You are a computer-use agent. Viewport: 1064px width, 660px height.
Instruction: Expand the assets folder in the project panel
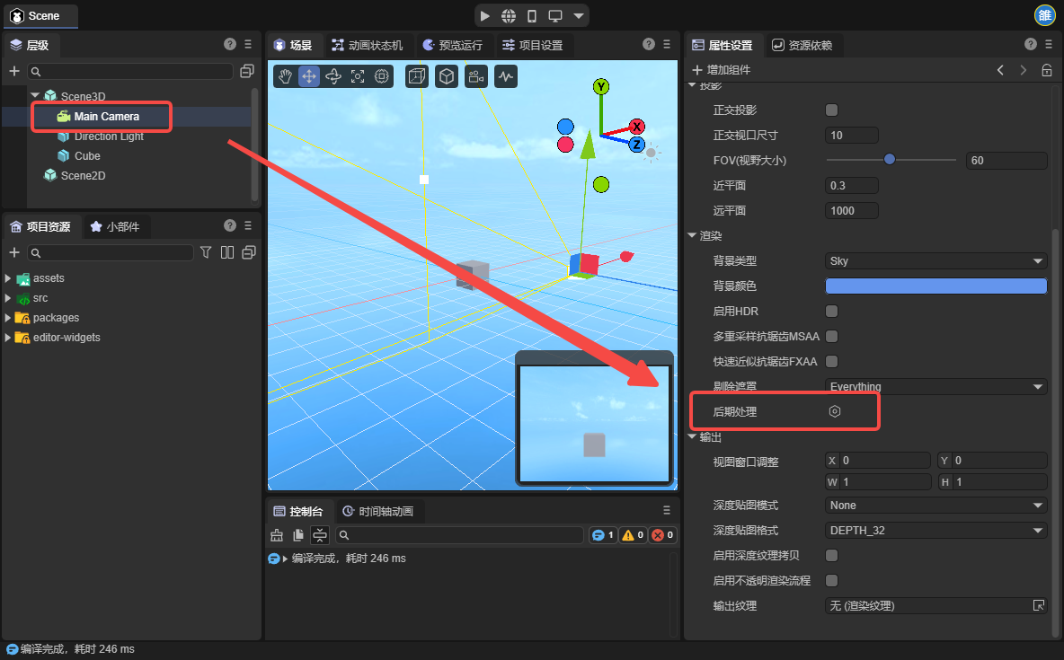tap(8, 278)
